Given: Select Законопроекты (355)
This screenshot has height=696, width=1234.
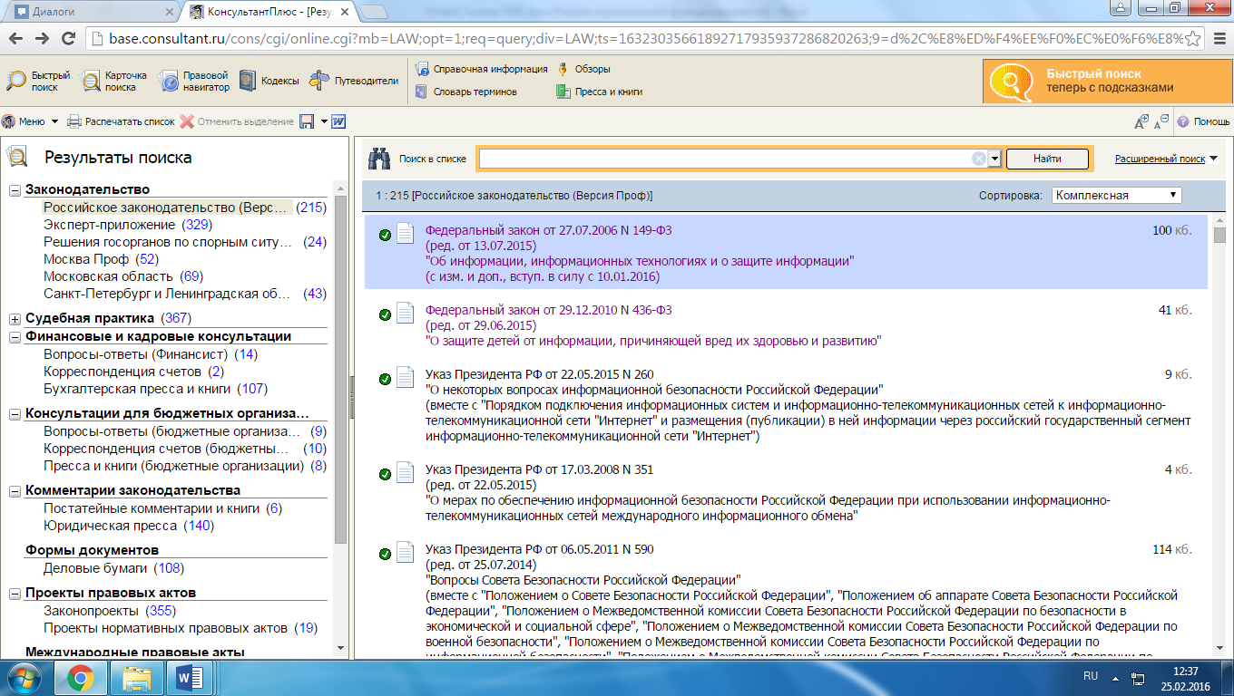Looking at the screenshot, I should 110,611.
